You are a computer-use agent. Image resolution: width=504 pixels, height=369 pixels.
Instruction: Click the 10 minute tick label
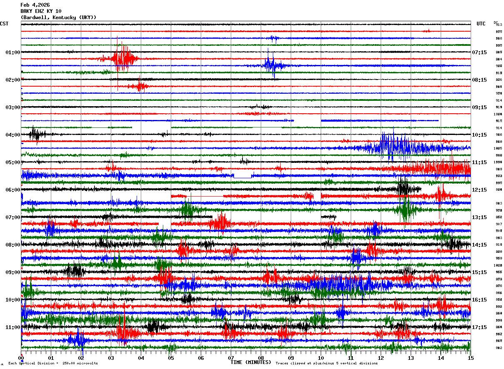(x=321, y=358)
